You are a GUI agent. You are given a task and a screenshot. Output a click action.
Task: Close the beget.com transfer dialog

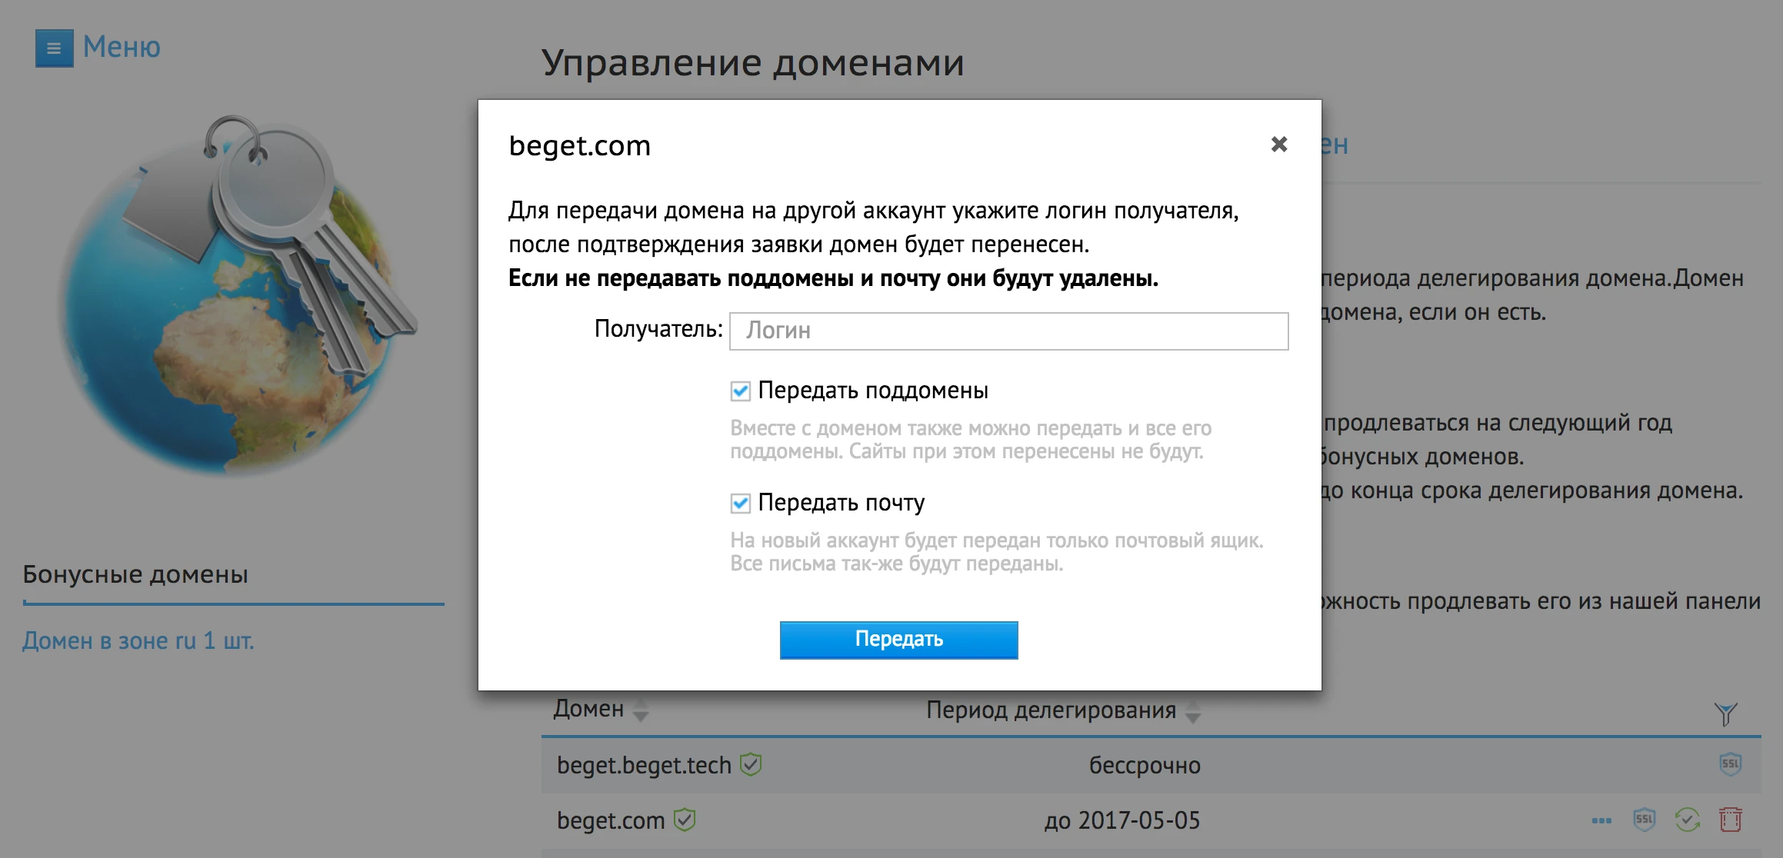[1279, 143]
